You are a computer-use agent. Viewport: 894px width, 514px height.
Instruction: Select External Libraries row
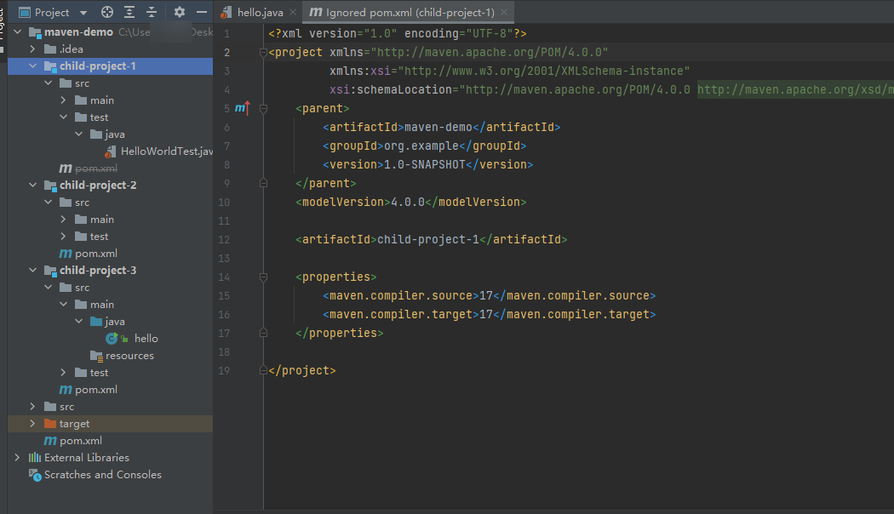click(110, 458)
